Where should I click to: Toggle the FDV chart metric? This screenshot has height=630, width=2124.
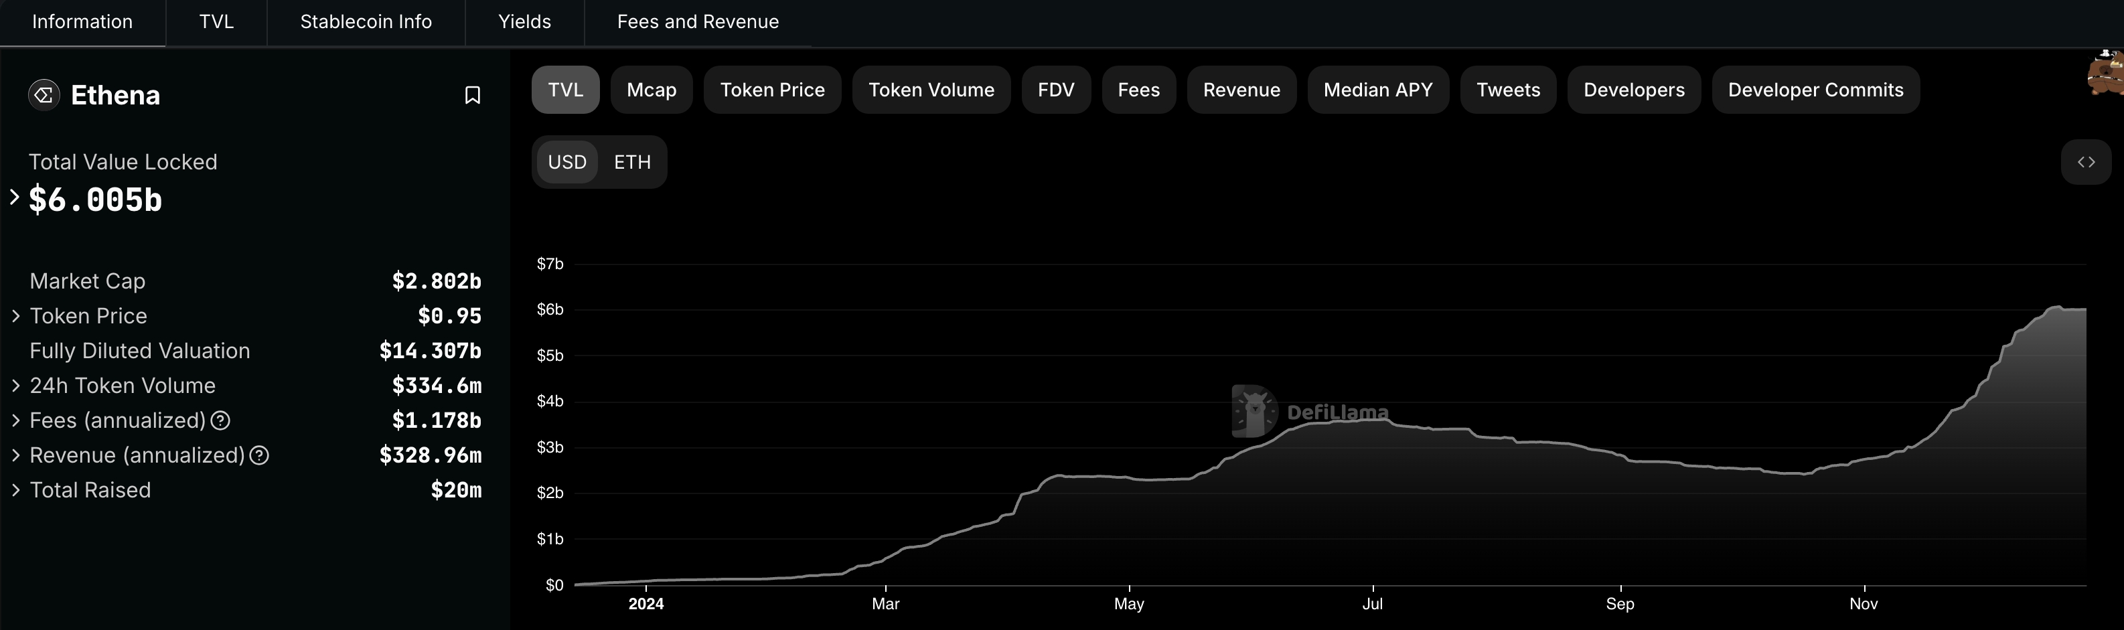coord(1056,90)
